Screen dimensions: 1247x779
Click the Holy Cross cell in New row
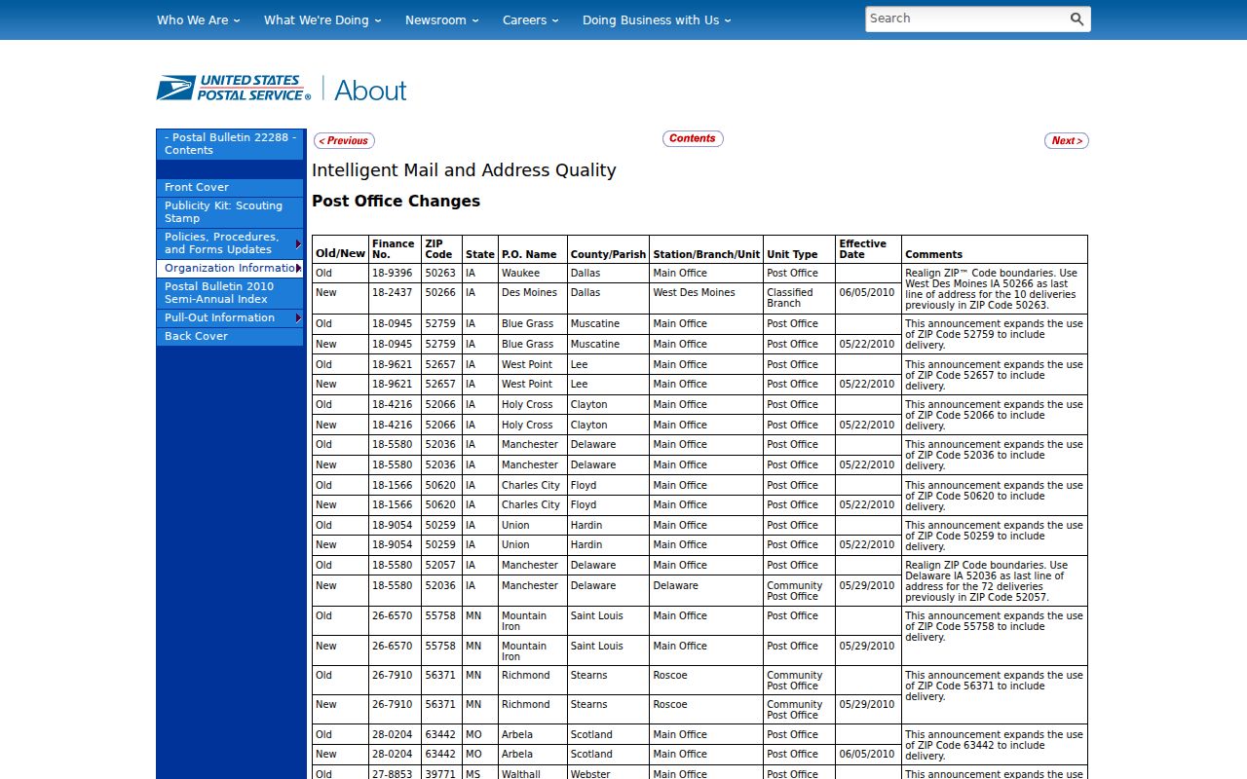532,425
